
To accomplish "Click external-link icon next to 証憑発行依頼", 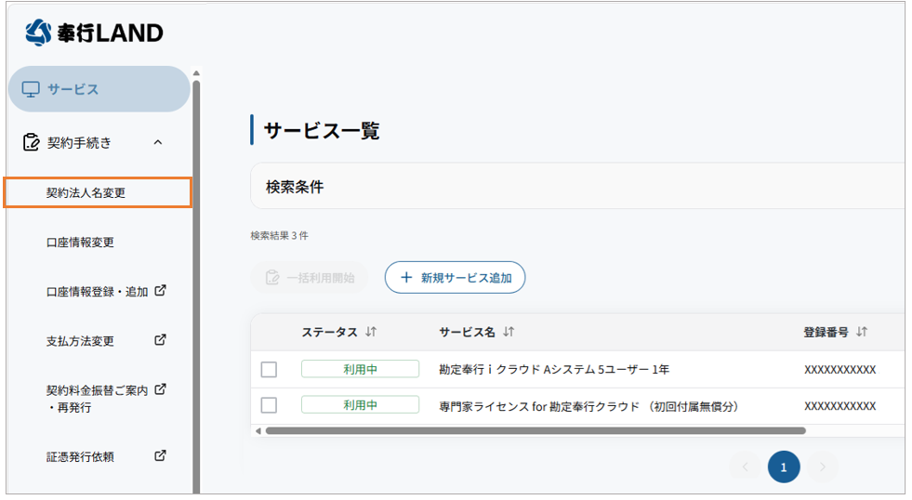I will [160, 455].
